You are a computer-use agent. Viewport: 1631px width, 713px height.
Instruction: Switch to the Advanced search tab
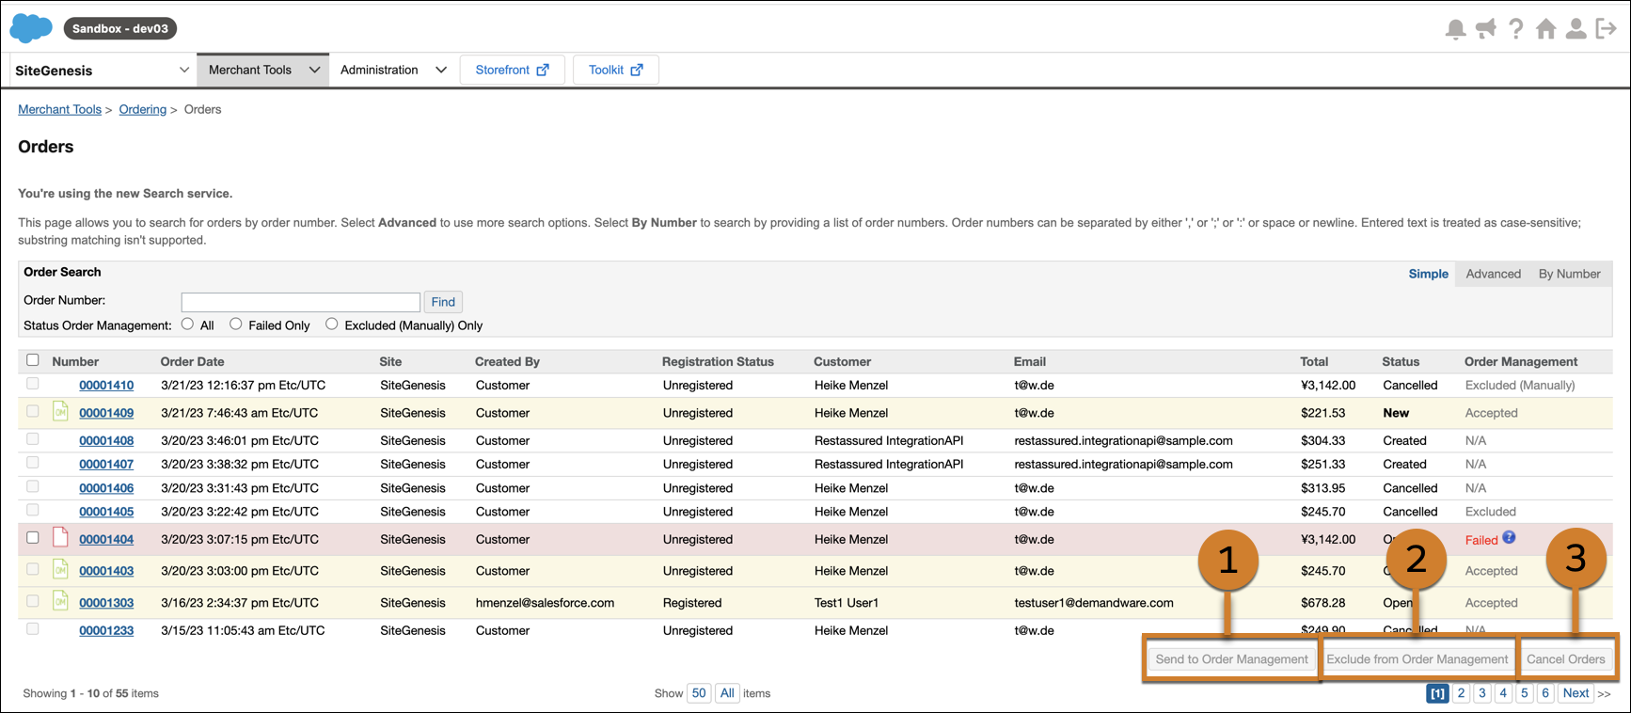tap(1493, 274)
